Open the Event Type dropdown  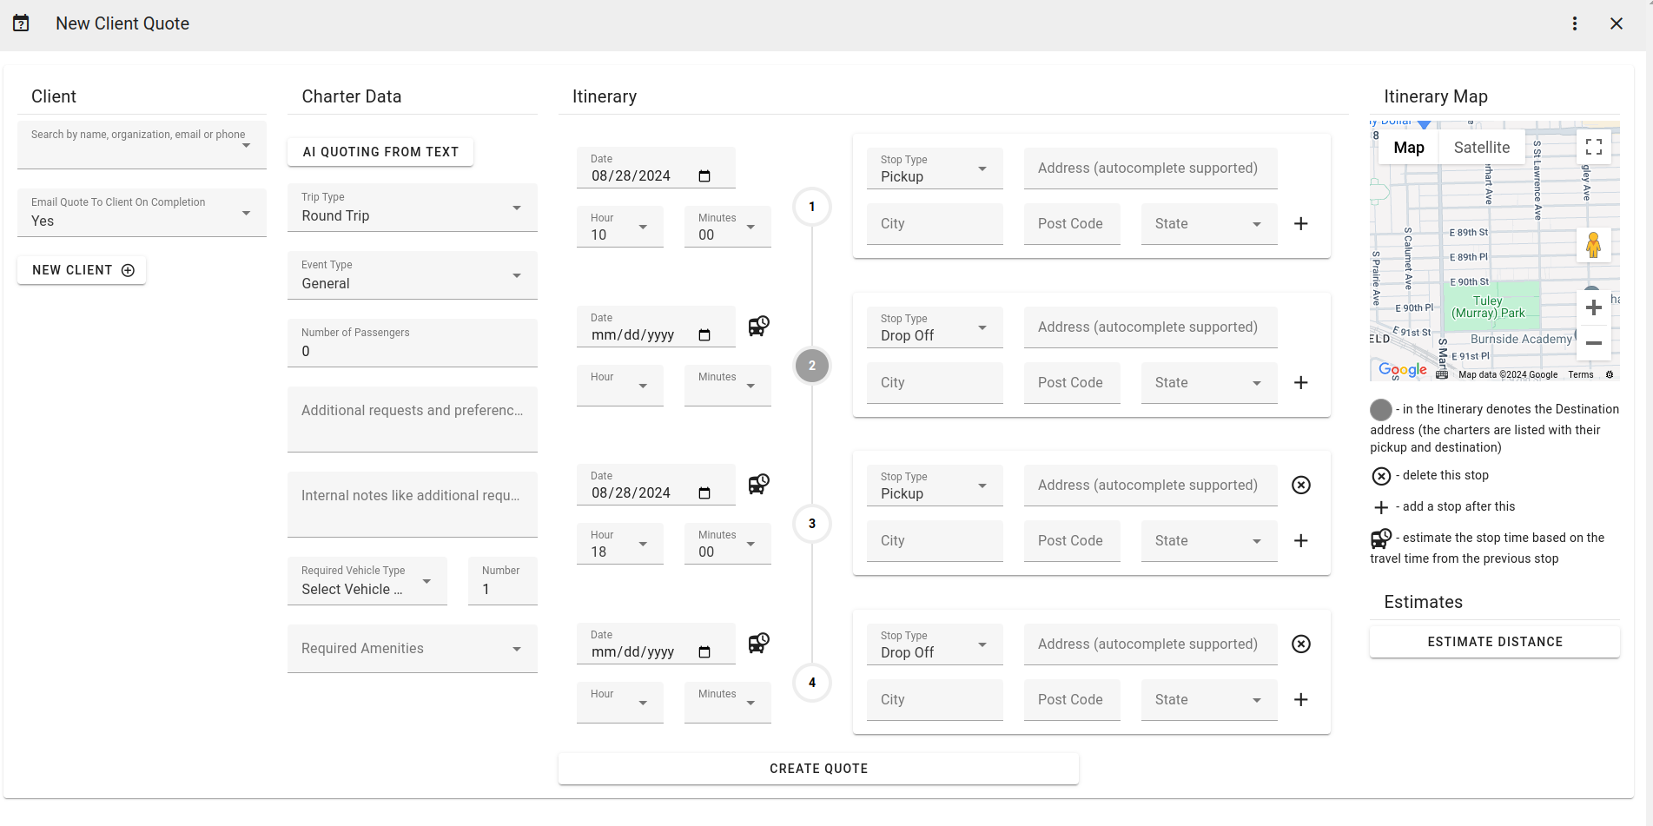coord(413,275)
